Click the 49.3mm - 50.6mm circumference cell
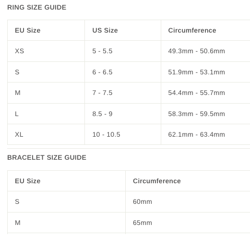The image size is (250, 248). point(205,51)
